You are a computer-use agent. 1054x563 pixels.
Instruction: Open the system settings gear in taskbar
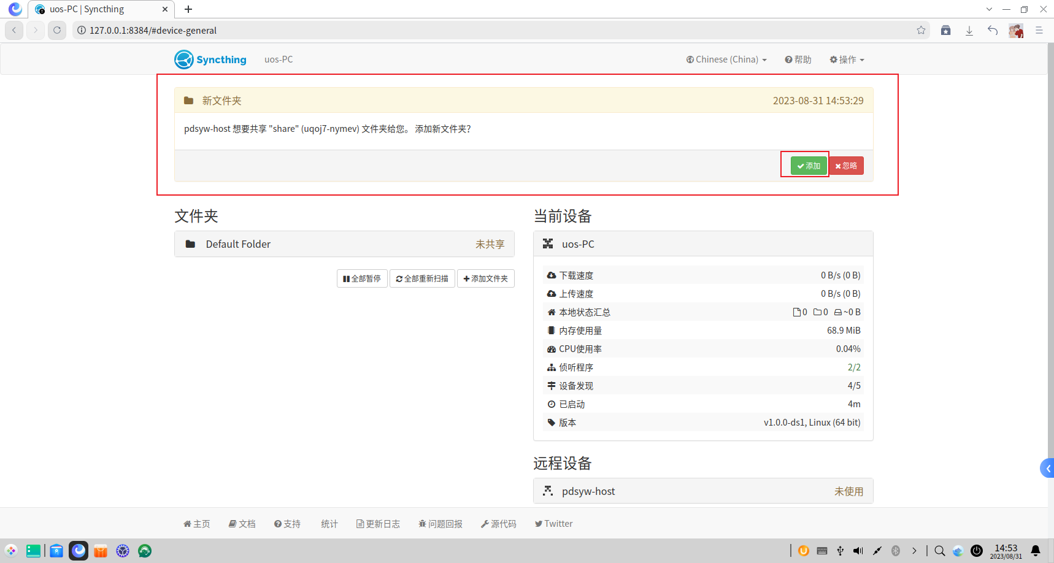coord(123,551)
